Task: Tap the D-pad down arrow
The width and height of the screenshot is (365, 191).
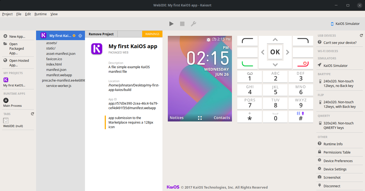Action: [x=275, y=65]
